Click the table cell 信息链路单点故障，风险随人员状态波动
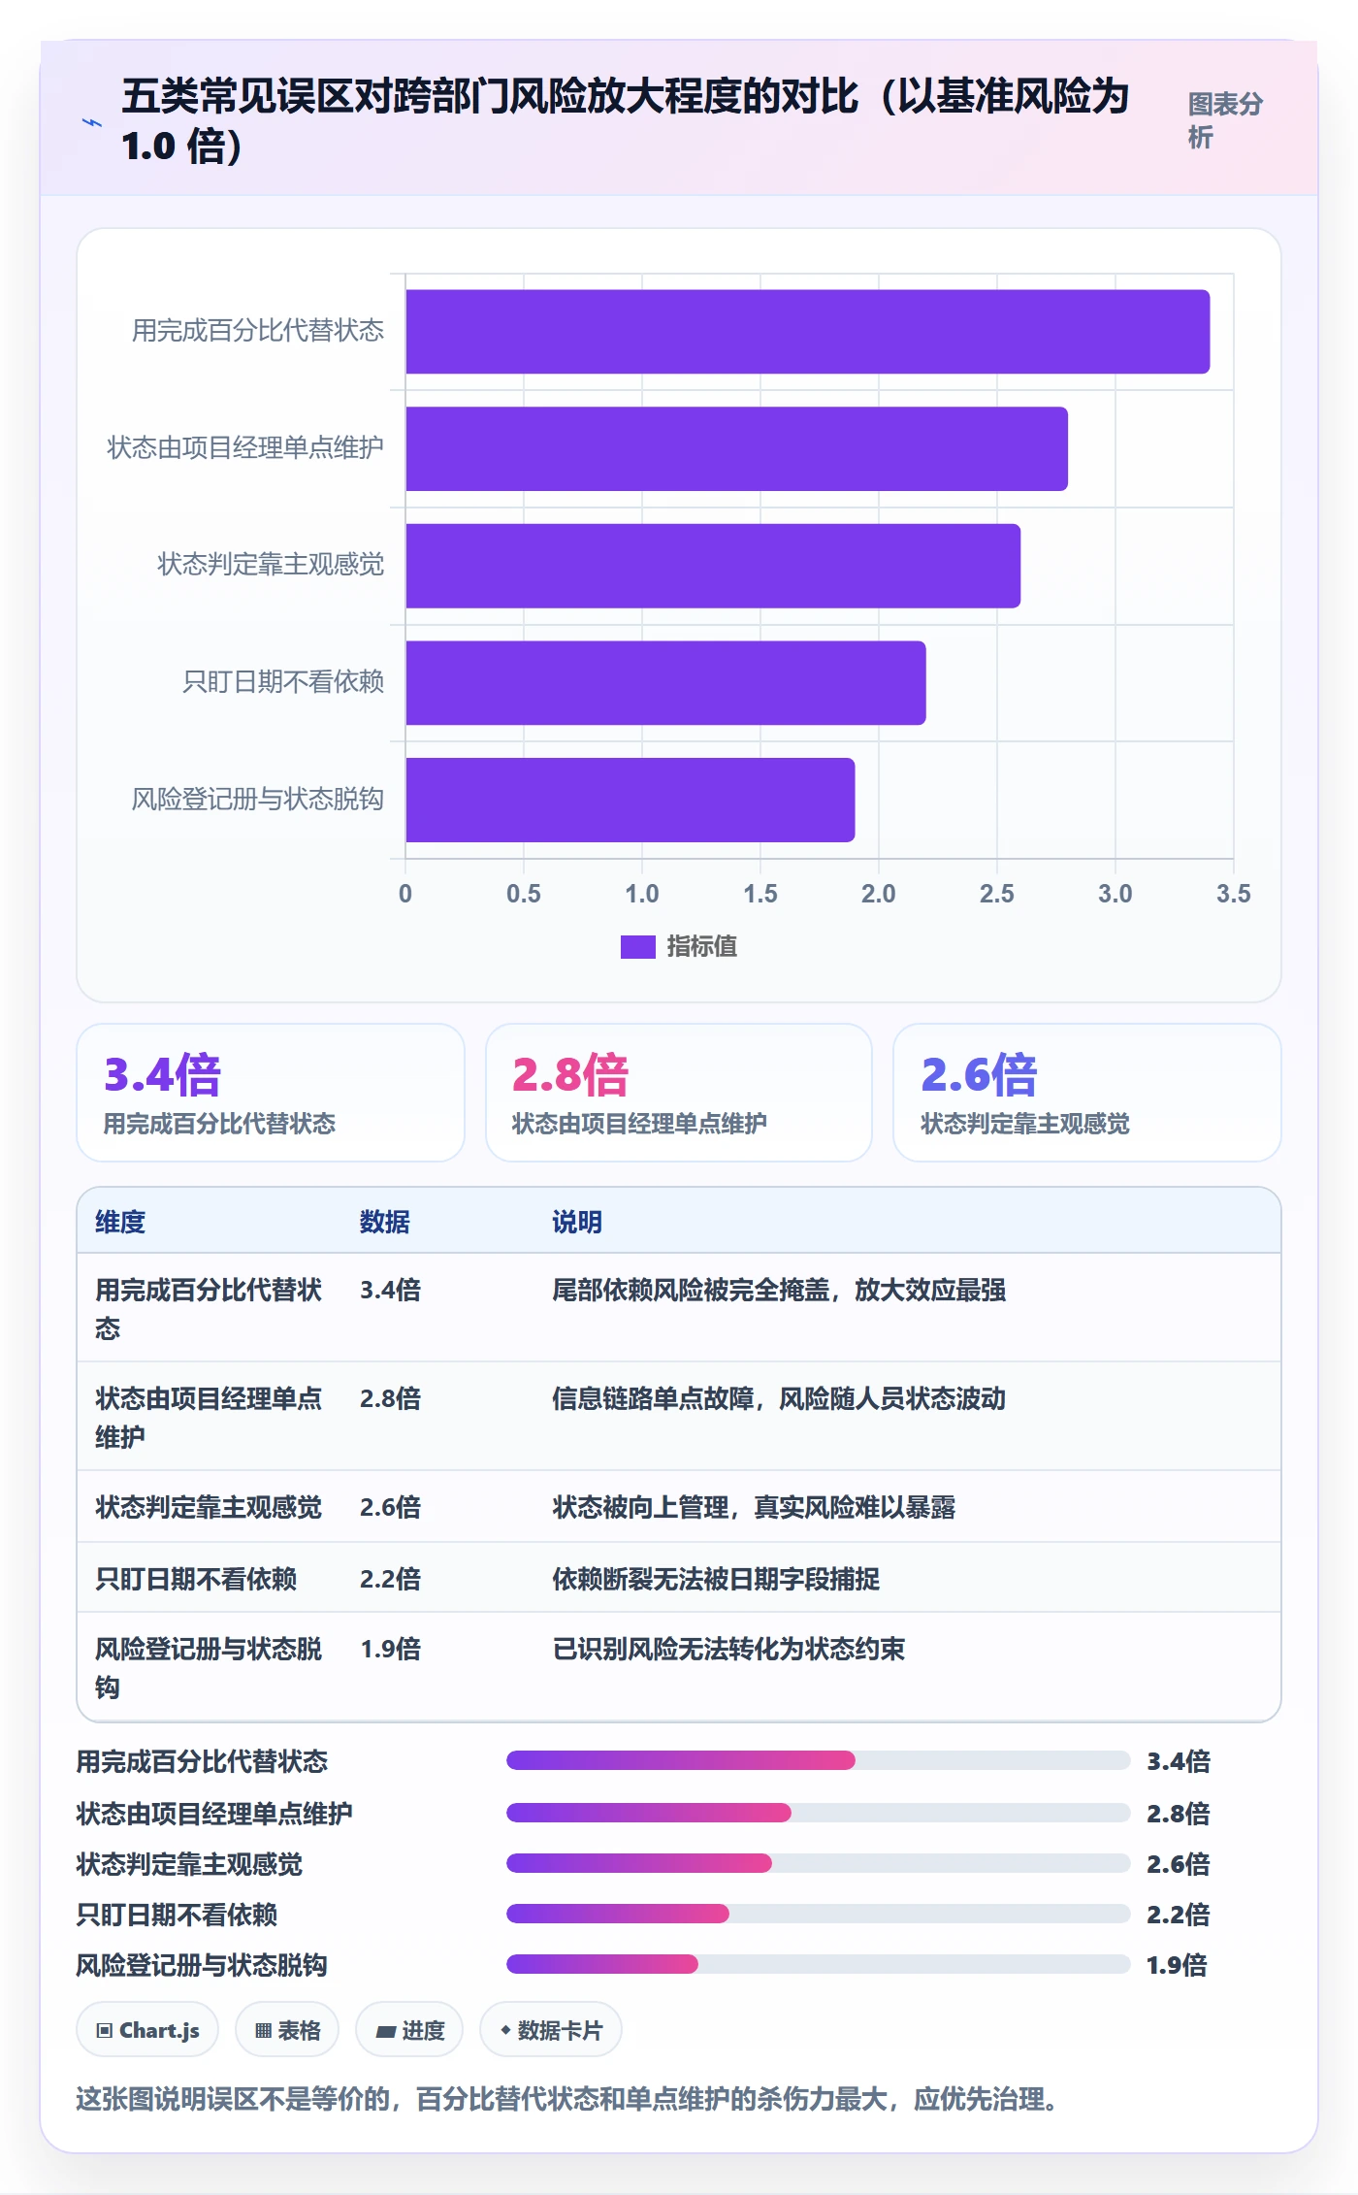Screen dimensions: 1358x2195 coord(779,1398)
